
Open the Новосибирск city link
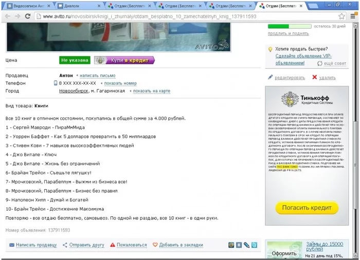(74, 91)
